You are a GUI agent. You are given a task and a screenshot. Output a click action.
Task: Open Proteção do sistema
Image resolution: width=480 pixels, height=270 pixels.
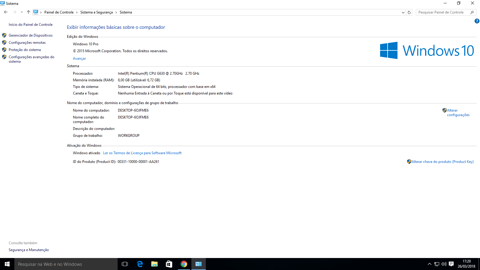point(25,50)
